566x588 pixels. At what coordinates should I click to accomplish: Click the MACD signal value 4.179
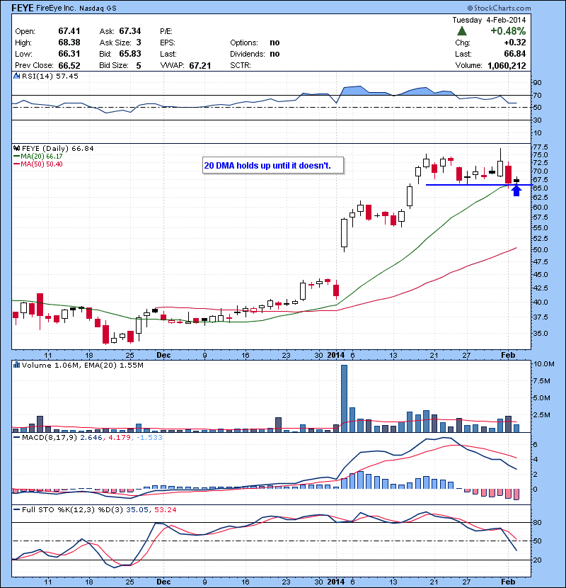point(120,437)
